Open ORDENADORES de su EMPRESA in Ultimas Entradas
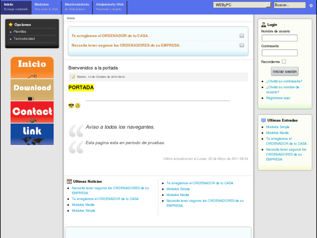Image resolution: width=317 pixels, height=238 pixels. coord(286,154)
